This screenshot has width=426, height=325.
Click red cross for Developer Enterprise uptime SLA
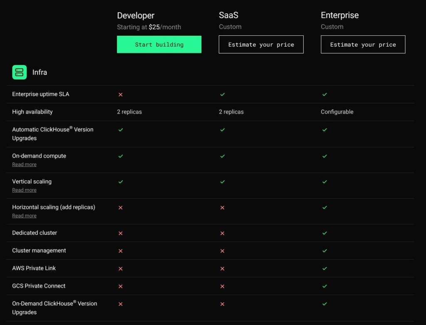point(121,94)
